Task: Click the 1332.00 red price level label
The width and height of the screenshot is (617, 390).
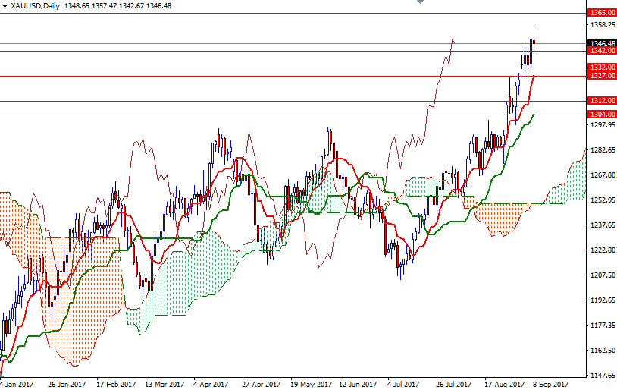Action: coord(601,68)
